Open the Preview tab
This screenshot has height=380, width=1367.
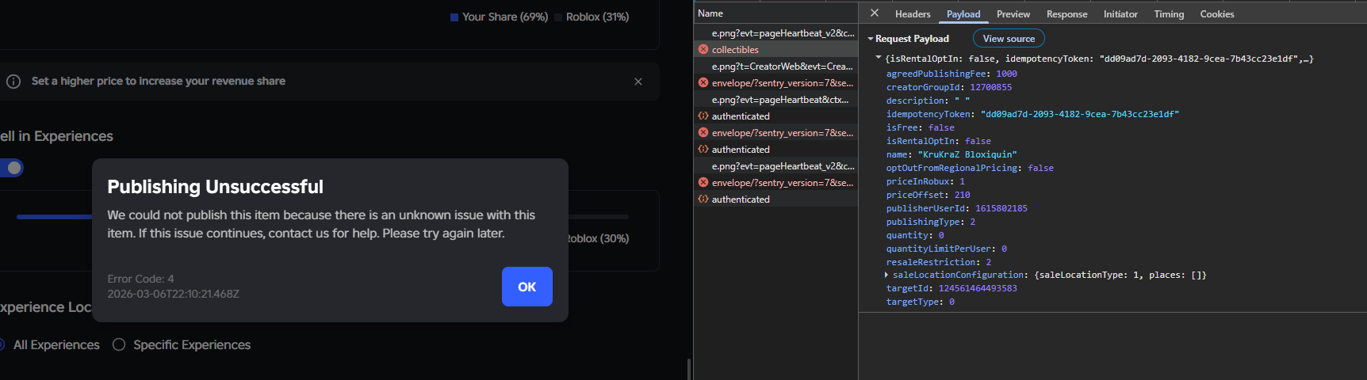coord(1013,14)
